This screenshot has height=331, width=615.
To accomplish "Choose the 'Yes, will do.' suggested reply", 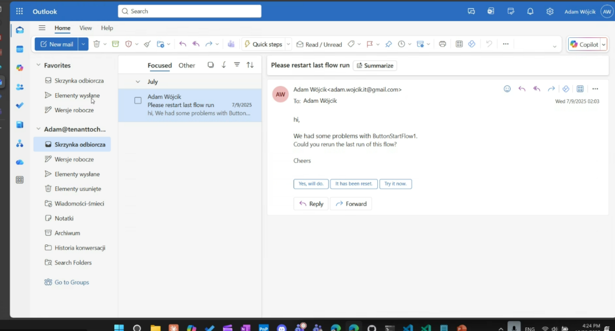I will (x=311, y=184).
